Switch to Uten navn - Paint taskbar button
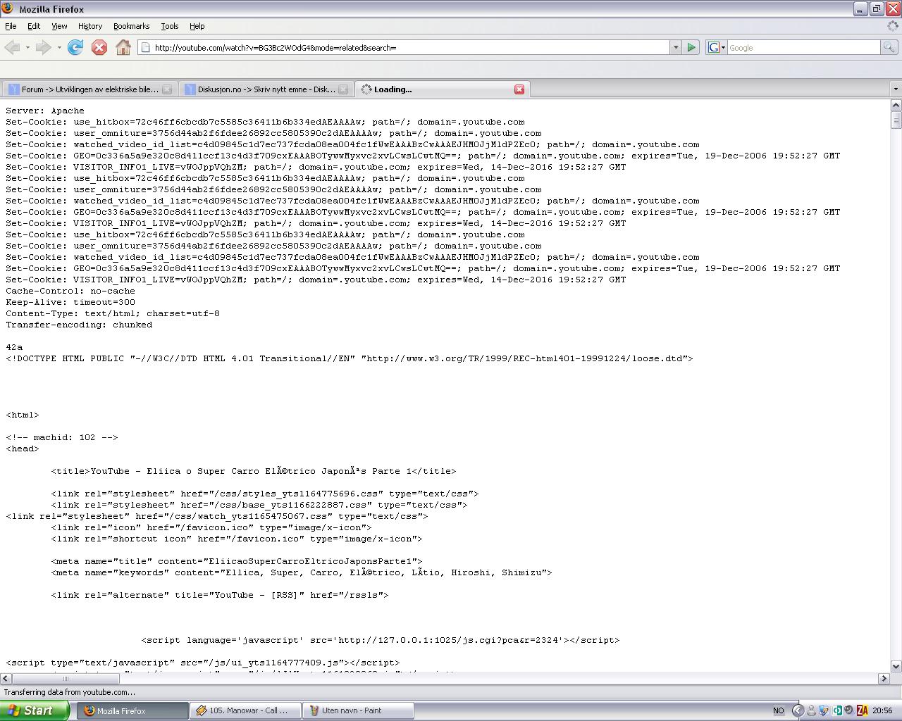Image resolution: width=902 pixels, height=721 pixels. [359, 710]
